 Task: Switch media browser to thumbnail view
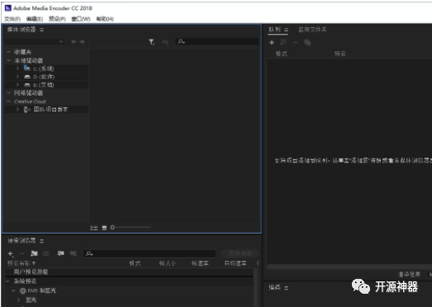point(104,228)
